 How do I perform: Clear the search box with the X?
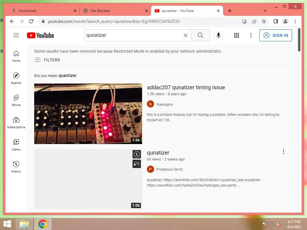pos(185,35)
